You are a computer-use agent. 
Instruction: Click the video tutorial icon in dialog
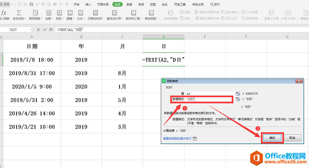tap(195, 139)
